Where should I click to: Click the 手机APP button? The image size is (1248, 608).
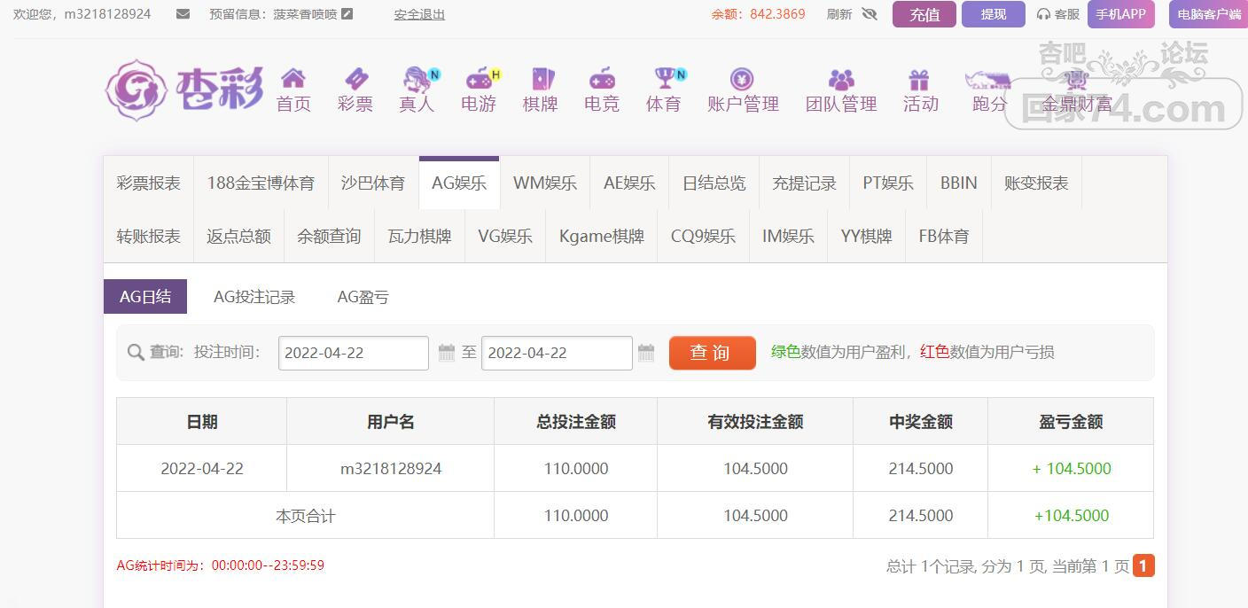[1121, 14]
